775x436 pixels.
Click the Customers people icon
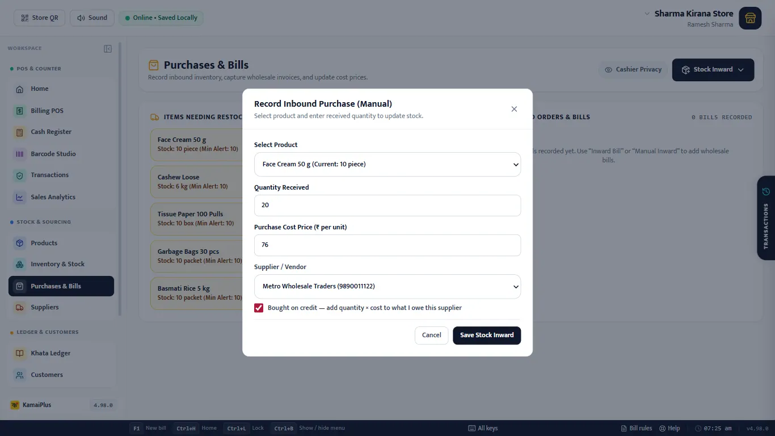pyautogui.click(x=20, y=375)
